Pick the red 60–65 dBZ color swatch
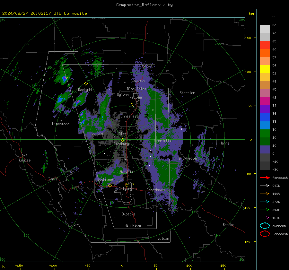289x270 pixels. [265, 45]
